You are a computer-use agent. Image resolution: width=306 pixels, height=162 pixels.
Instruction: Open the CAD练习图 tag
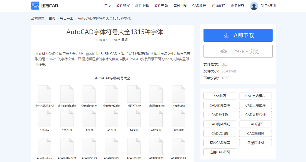coord(220,134)
